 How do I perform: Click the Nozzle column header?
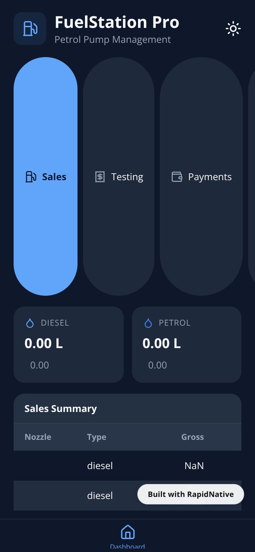pos(38,437)
